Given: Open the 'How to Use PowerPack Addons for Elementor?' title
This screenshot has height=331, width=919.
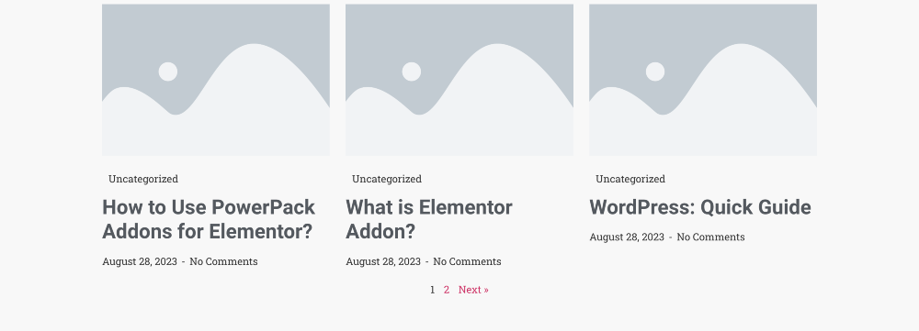Looking at the screenshot, I should pyautogui.click(x=209, y=219).
